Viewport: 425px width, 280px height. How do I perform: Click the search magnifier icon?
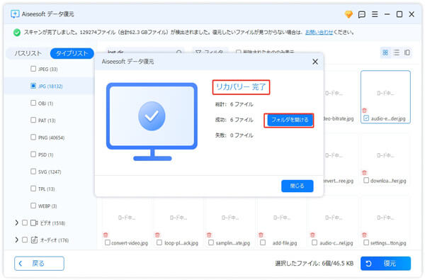pos(179,52)
